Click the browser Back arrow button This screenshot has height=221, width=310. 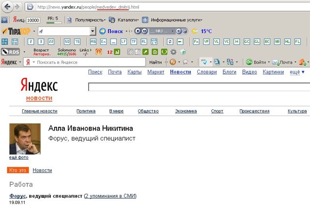pos(7,7)
